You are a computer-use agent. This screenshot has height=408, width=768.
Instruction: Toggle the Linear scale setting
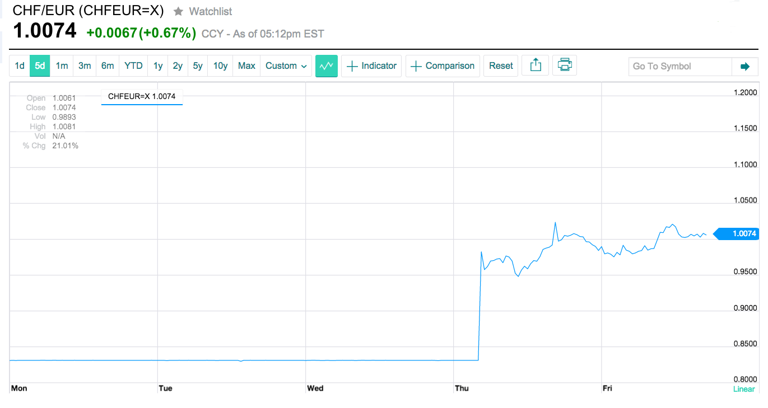click(x=744, y=389)
